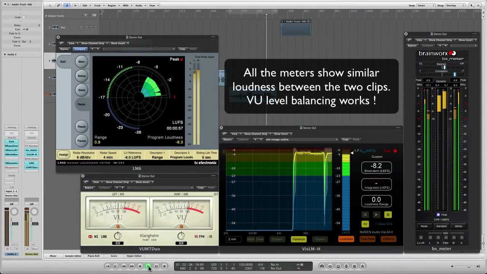Open True-Peak view in VisLM-H
The image size is (487, 274).
pyautogui.click(x=367, y=239)
